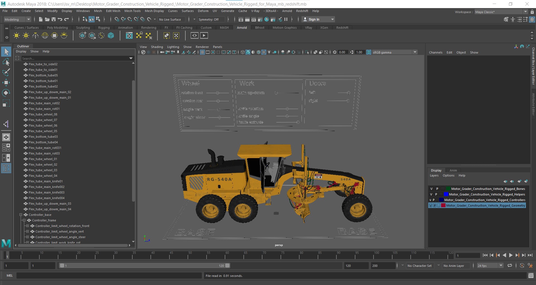This screenshot has width=536, height=285.
Task: Open the Redshift menu in menu bar
Action: (x=302, y=11)
